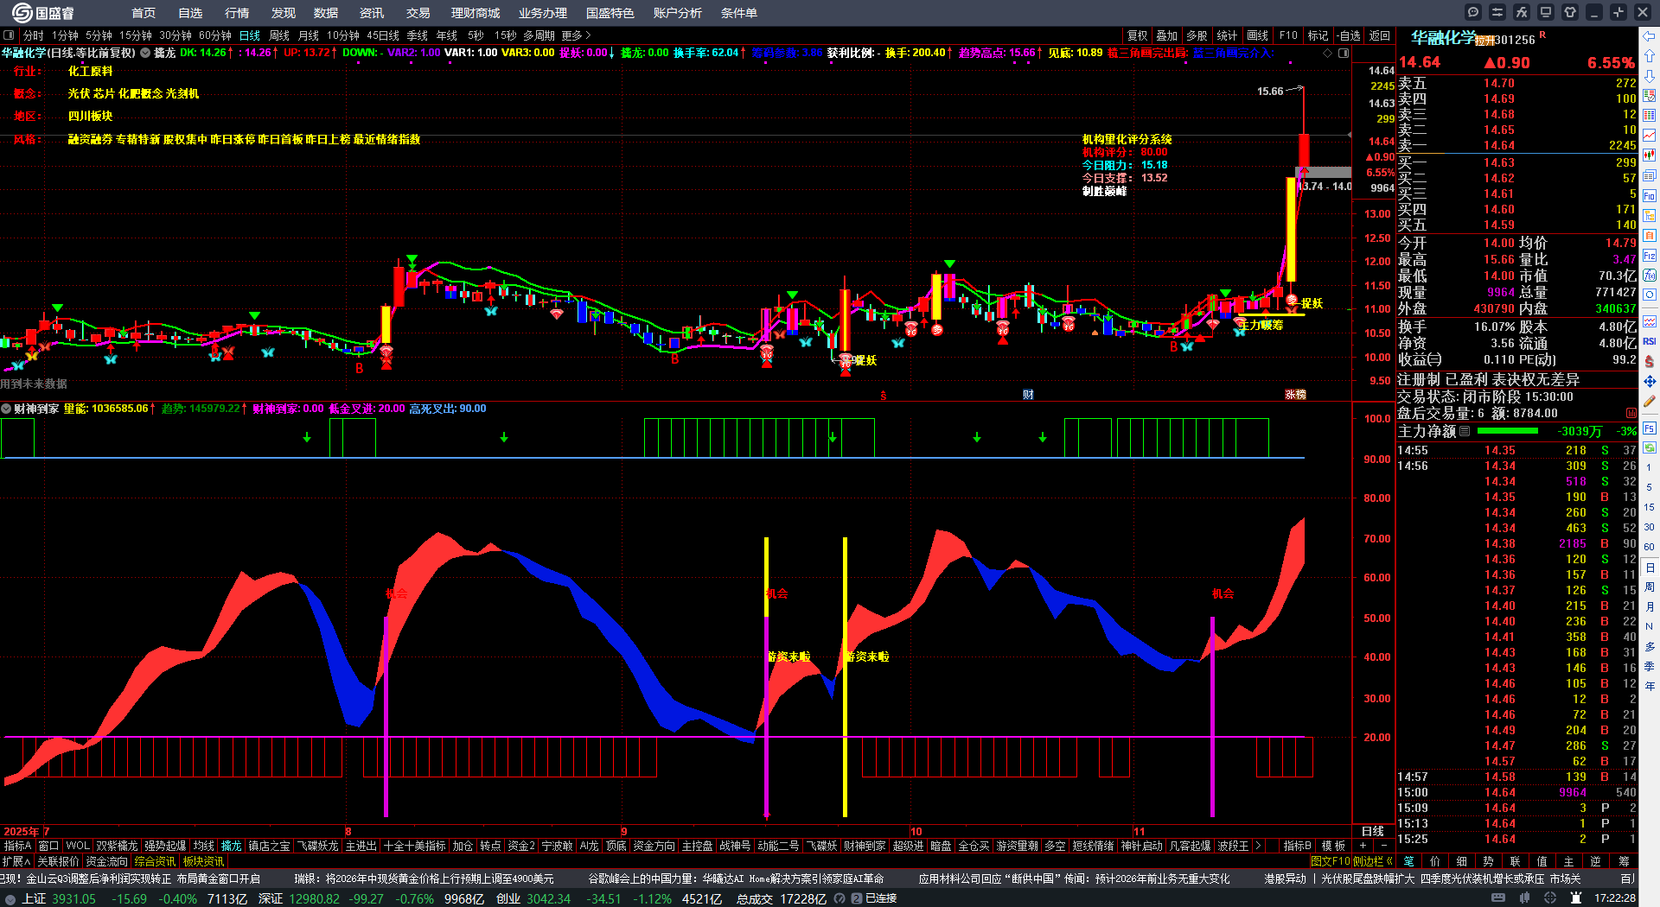The width and height of the screenshot is (1660, 907).
Task: Click the chess rook icon in status bar
Action: [x=1576, y=898]
